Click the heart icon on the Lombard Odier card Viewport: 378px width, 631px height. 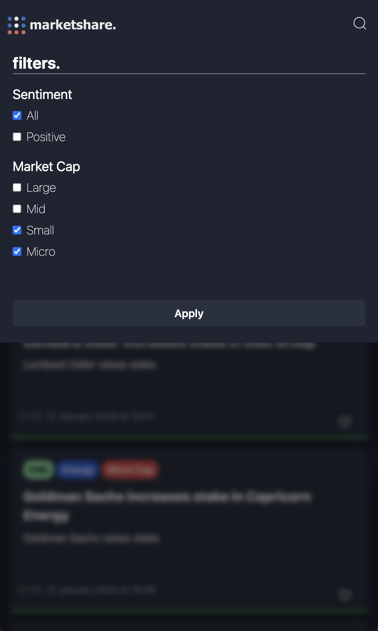(x=345, y=421)
